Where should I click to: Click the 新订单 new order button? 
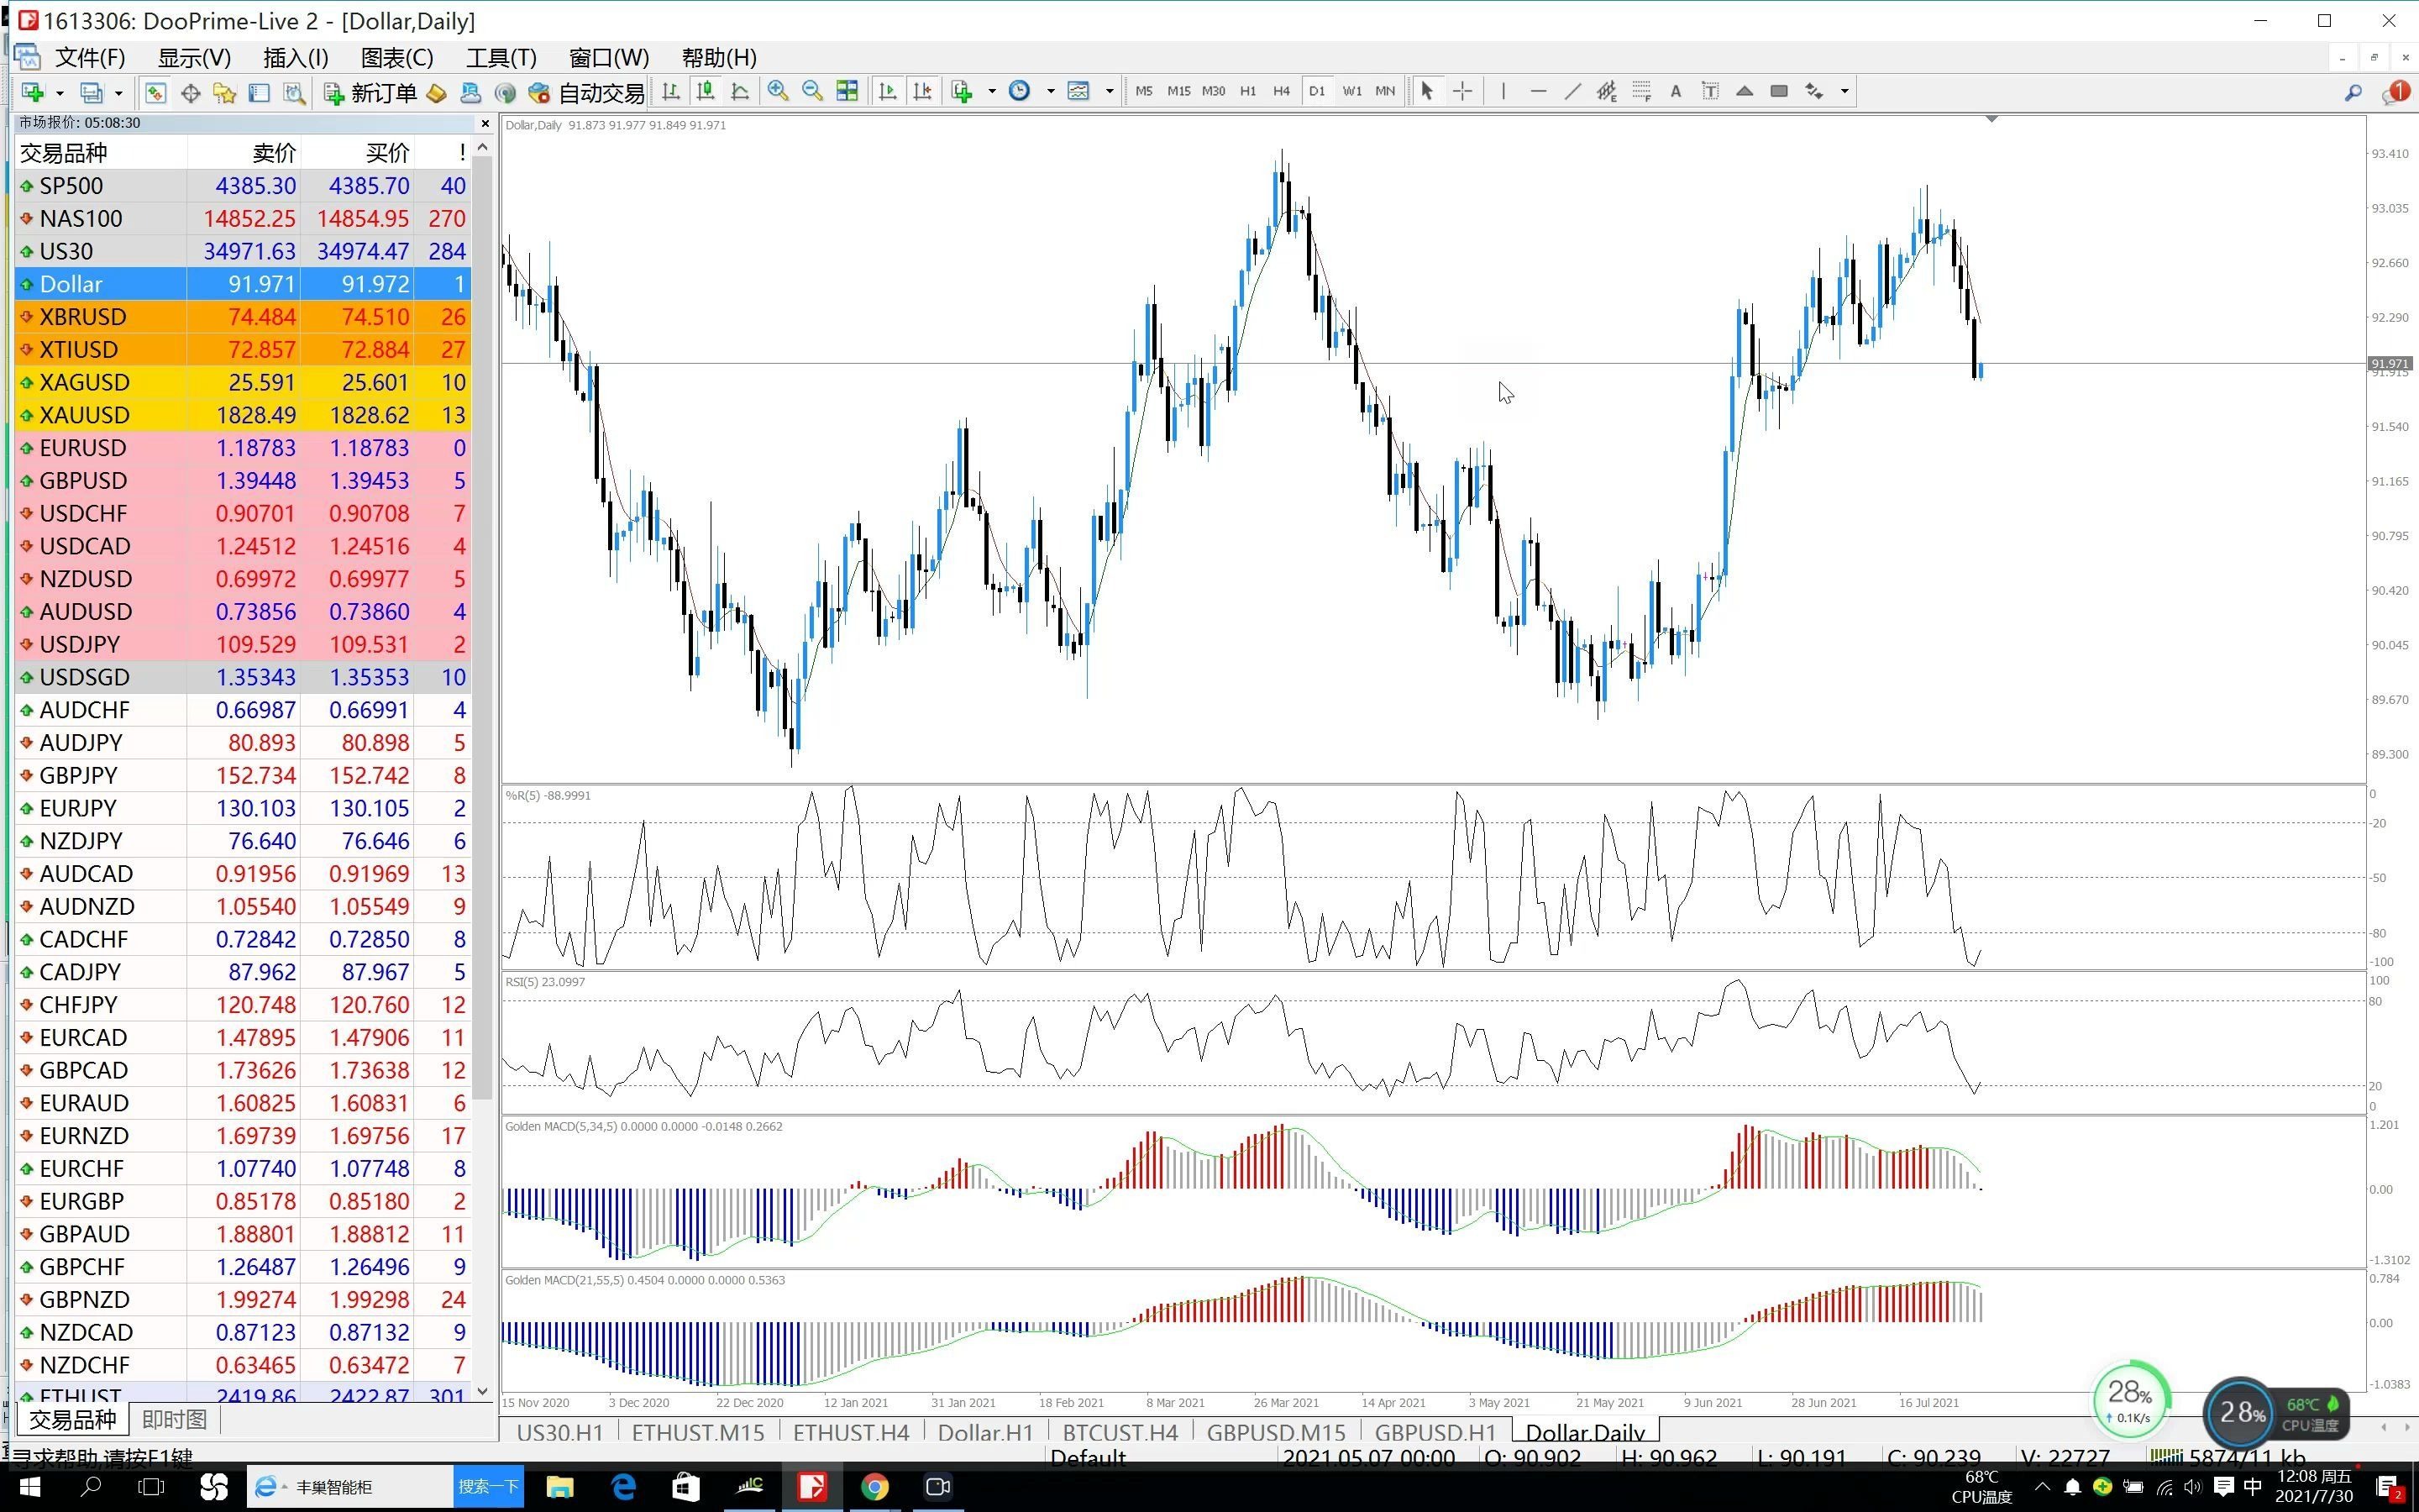tap(370, 92)
